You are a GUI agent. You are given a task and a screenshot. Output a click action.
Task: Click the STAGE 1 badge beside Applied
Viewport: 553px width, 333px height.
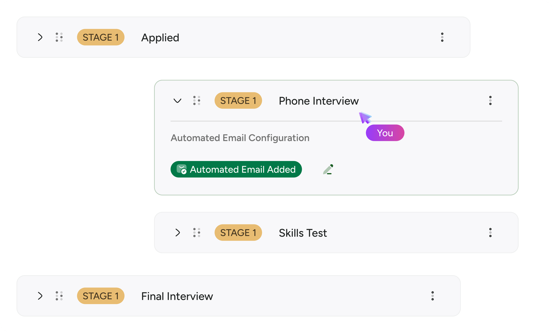point(101,37)
